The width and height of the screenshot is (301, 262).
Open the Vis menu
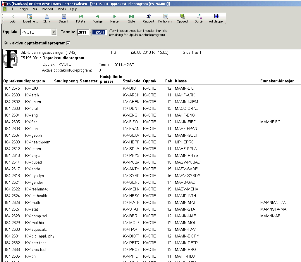35,9
